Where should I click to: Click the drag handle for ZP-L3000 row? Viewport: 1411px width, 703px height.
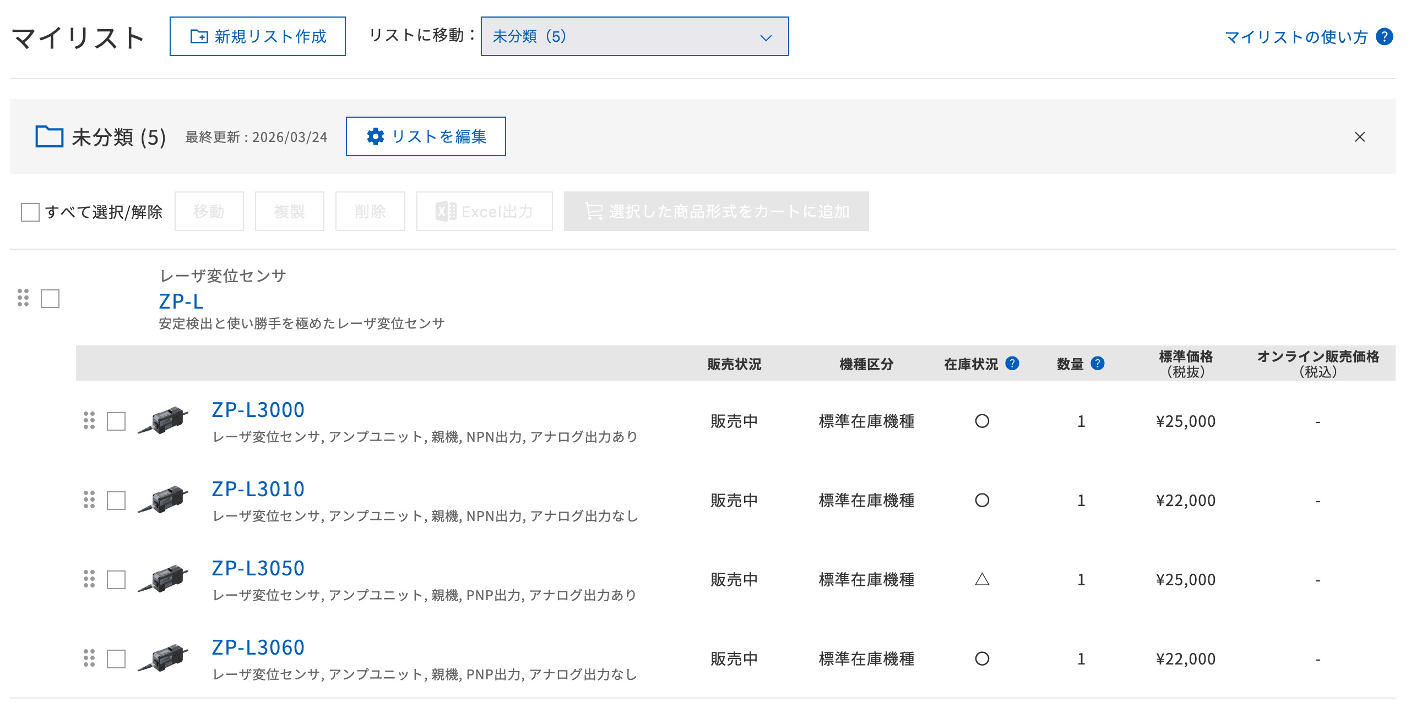click(89, 420)
